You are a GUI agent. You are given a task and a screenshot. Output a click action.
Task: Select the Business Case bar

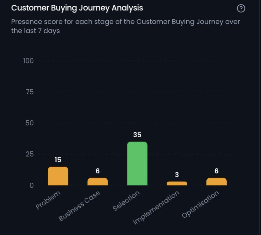pyautogui.click(x=98, y=181)
